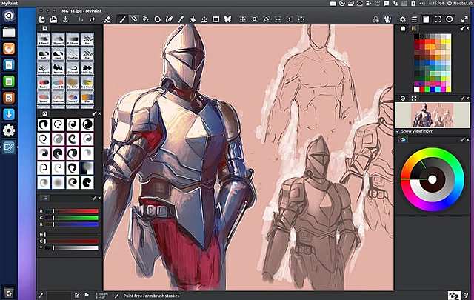Click the diagonal expand-arrows toolbar icon

coord(464,19)
